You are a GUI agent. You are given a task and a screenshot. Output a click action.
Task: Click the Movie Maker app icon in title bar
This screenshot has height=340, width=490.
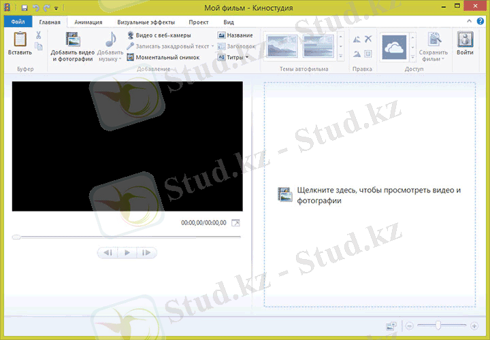coord(7,7)
